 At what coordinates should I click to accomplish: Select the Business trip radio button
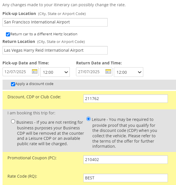[13, 121]
